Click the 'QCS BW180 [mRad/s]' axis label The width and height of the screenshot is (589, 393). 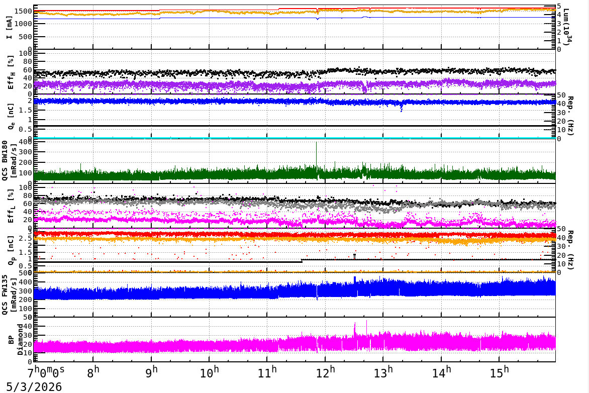click(x=10, y=160)
